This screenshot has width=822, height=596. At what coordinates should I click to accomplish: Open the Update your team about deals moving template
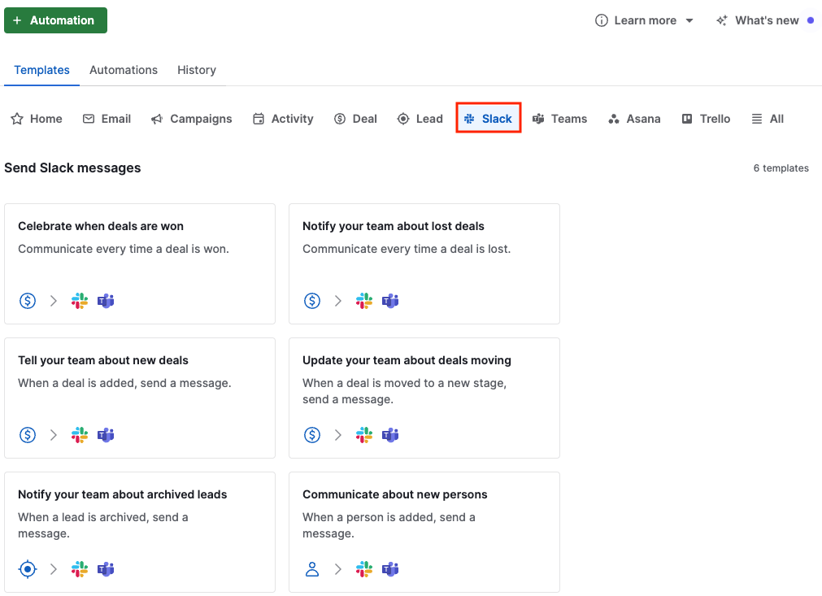tap(424, 398)
